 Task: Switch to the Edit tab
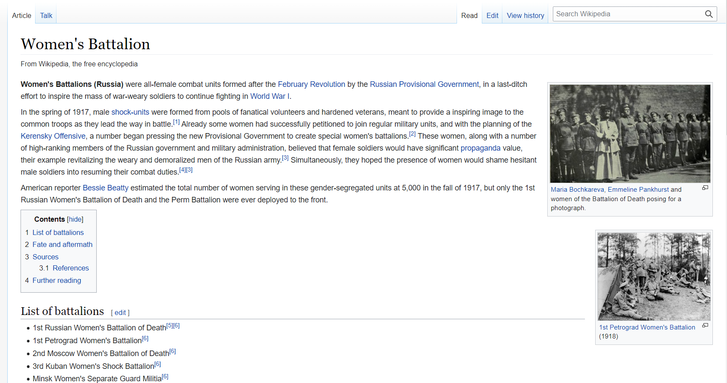coord(492,15)
